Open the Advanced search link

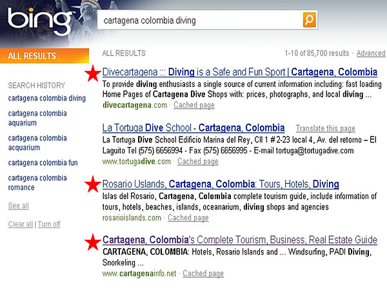point(371,53)
